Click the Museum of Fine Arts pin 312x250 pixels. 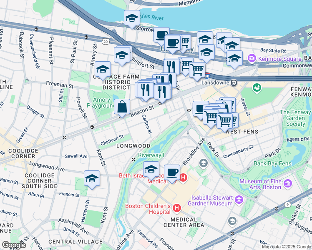pyautogui.click(x=288, y=183)
